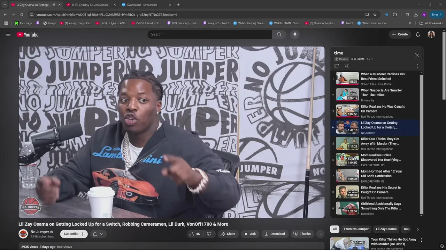Click the video player to pause
This screenshot has width=446, height=250.
(171, 132)
